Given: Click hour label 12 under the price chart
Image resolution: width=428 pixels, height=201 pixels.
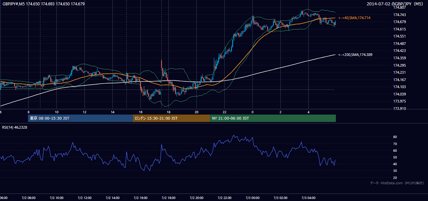Looking at the screenshot, I should [85, 112].
